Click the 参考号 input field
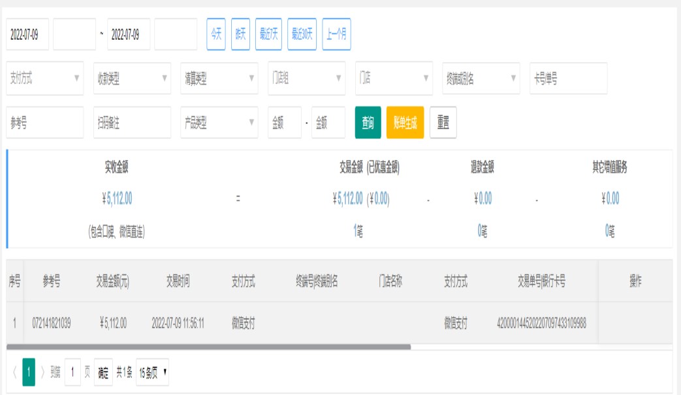 point(45,123)
